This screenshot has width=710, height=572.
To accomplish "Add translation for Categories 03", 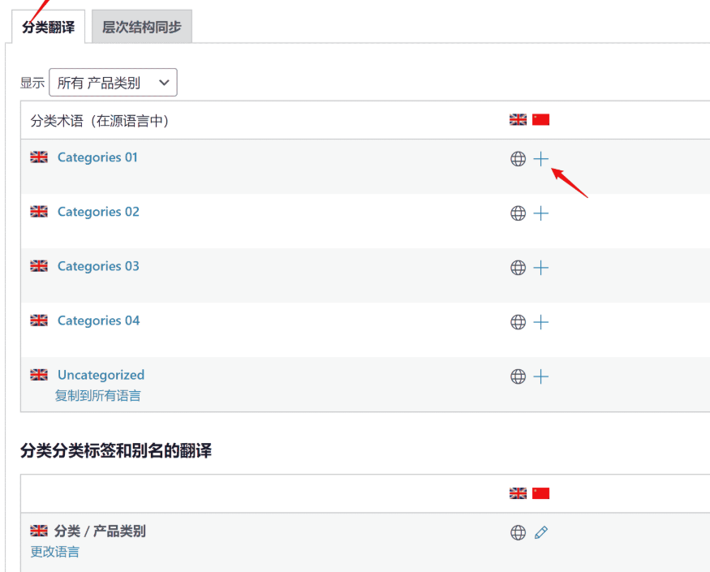I will (540, 268).
